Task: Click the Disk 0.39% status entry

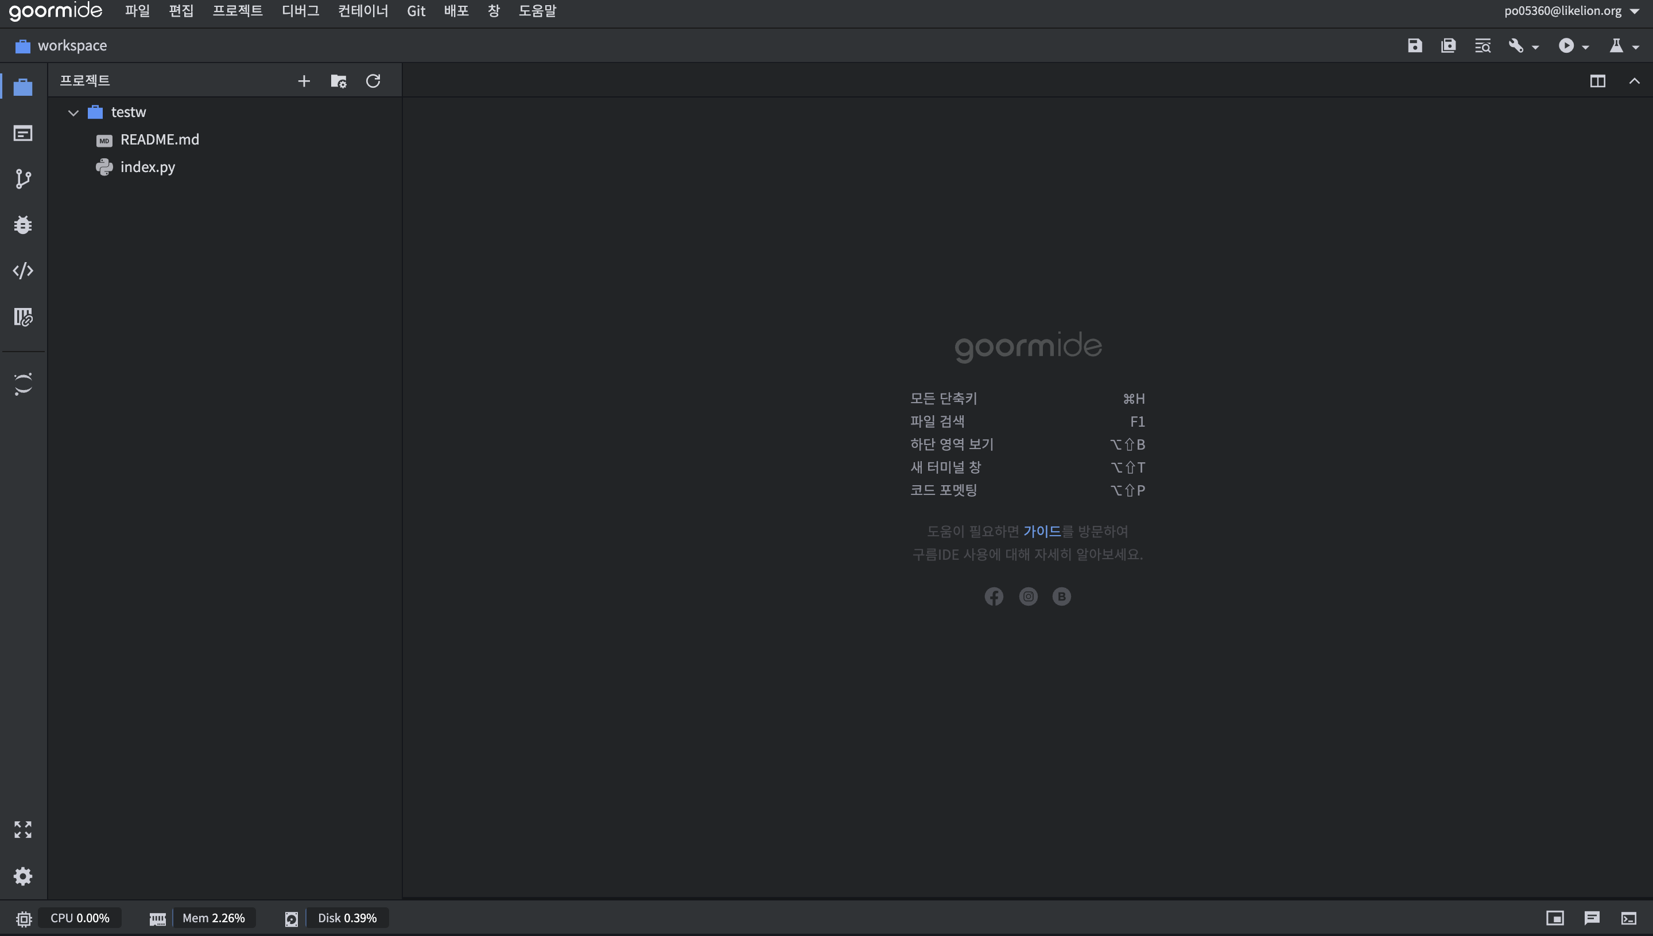Action: (347, 918)
